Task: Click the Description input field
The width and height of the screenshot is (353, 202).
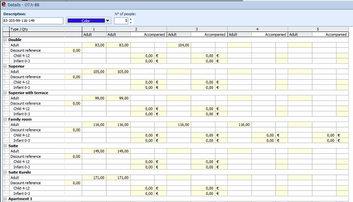Action: pos(33,21)
